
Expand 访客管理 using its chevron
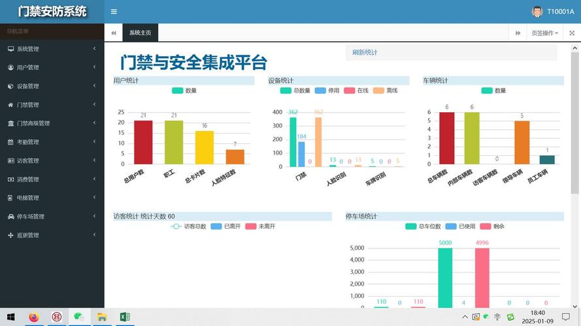point(95,160)
